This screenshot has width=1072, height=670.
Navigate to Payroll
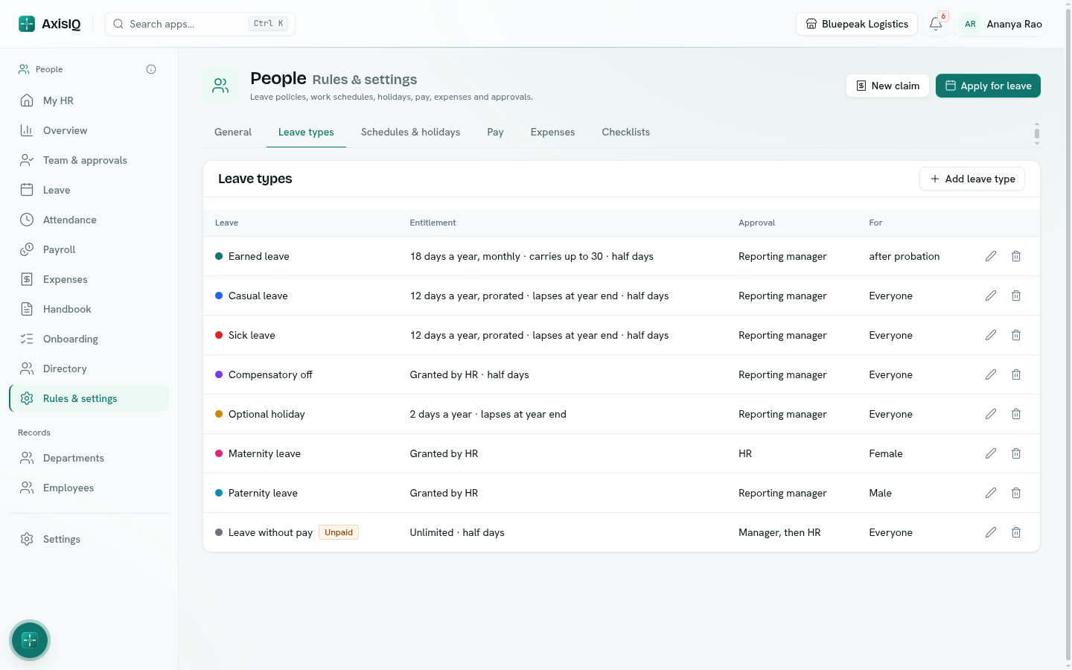89,249
